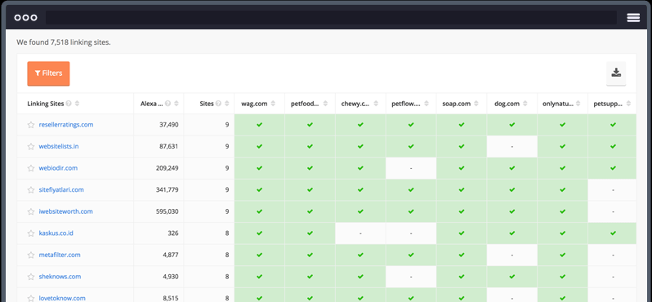This screenshot has height=302, width=652.
Task: Click the Alexa value 326
Action: 173,233
